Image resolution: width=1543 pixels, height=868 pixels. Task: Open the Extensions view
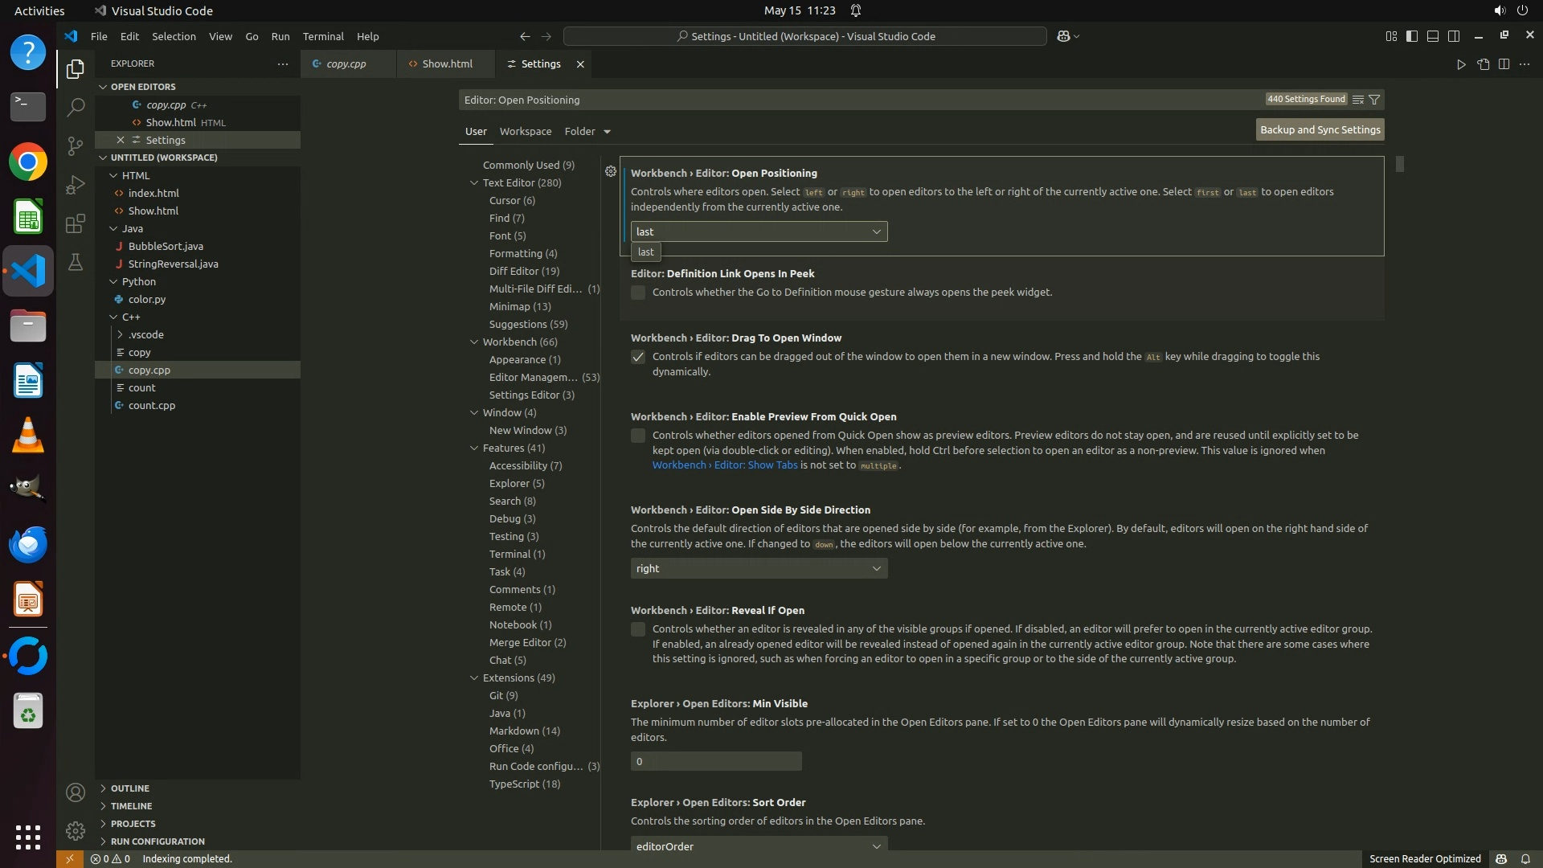(x=75, y=223)
